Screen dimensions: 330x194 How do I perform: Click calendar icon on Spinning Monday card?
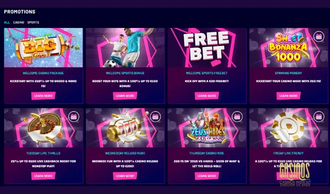[x=319, y=36]
